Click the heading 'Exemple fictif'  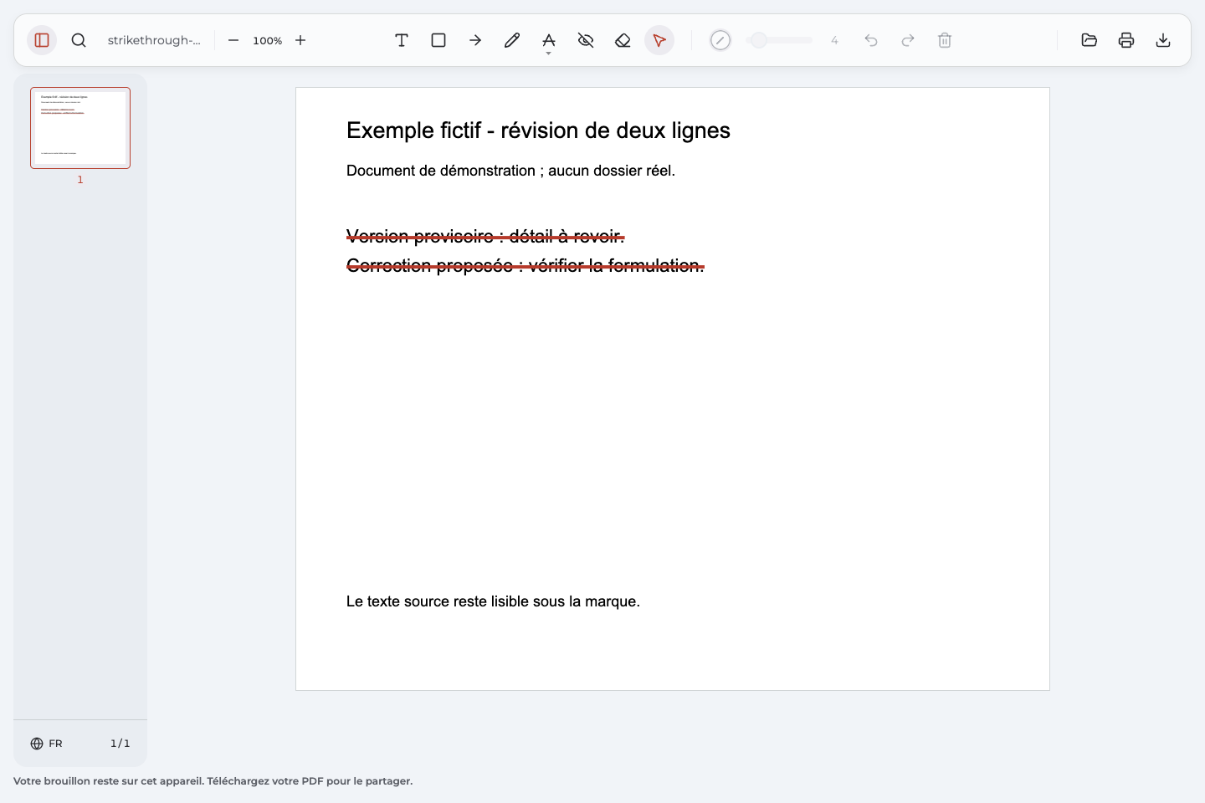[538, 130]
